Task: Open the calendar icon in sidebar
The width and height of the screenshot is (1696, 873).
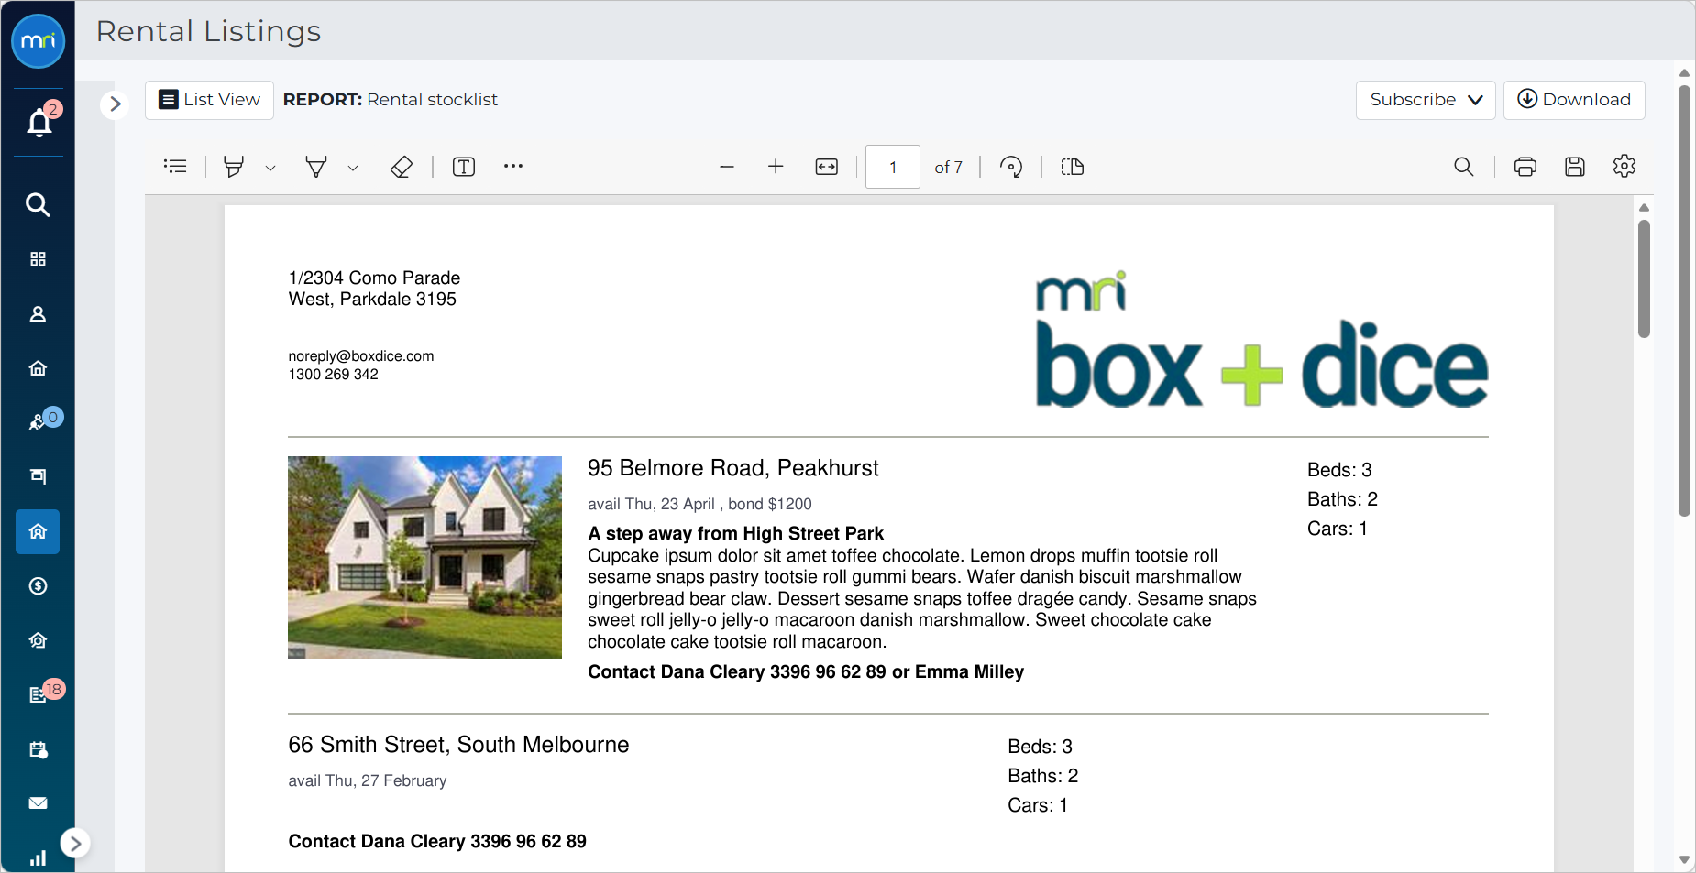Action: pos(38,749)
